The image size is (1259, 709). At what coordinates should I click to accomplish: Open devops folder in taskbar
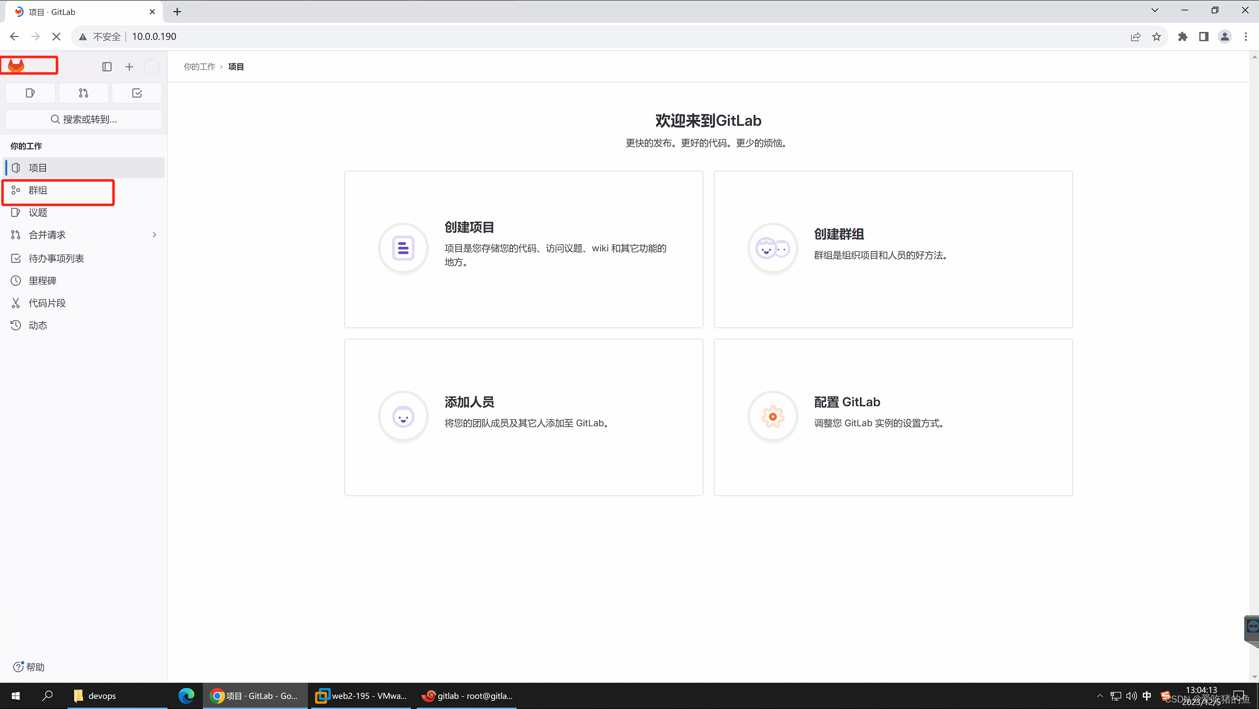pyautogui.click(x=117, y=696)
